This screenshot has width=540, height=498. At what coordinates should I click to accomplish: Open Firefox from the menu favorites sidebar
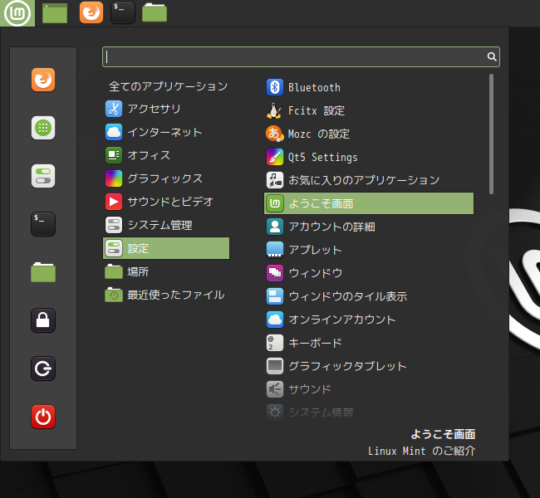coord(43,80)
